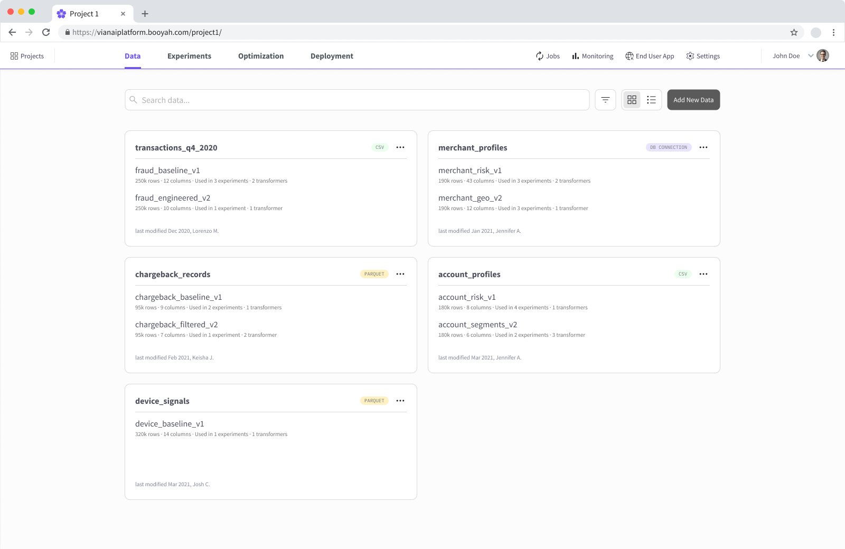Click 'last modified Feb 2021, Keisha J.'
The height and width of the screenshot is (549, 845).
click(x=174, y=357)
